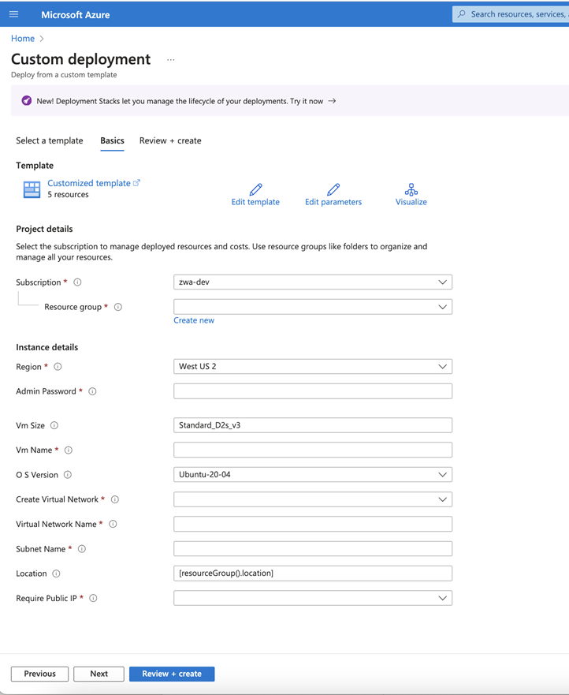Image resolution: width=569 pixels, height=695 pixels.
Task: Open the Edit parameters editor
Action: [x=333, y=195]
